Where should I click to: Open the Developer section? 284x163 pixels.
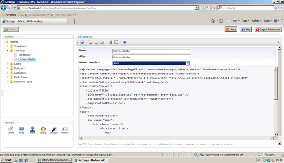(x=54, y=130)
